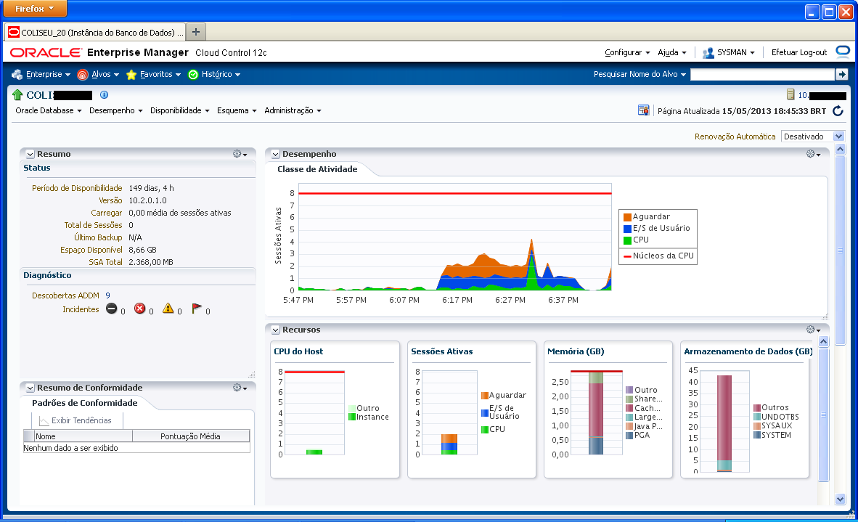
Task: Click the Enterprise menu icon
Action: point(17,74)
